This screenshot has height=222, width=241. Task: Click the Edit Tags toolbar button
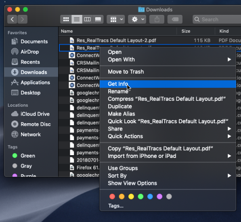[175, 19]
